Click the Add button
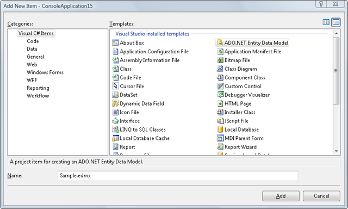 click(281, 196)
